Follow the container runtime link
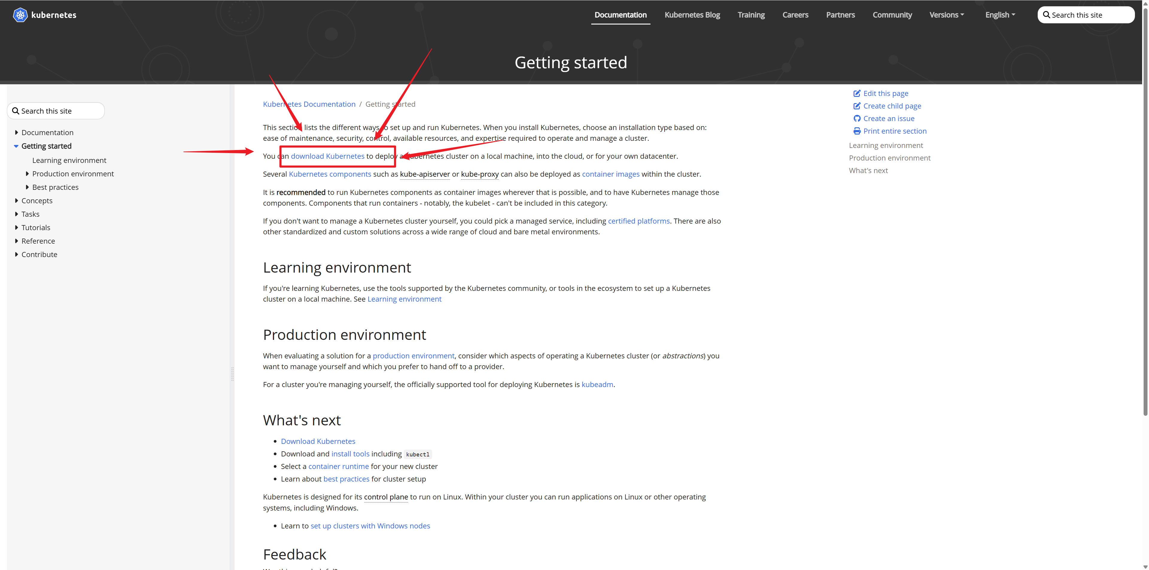This screenshot has height=570, width=1149. pyautogui.click(x=338, y=467)
